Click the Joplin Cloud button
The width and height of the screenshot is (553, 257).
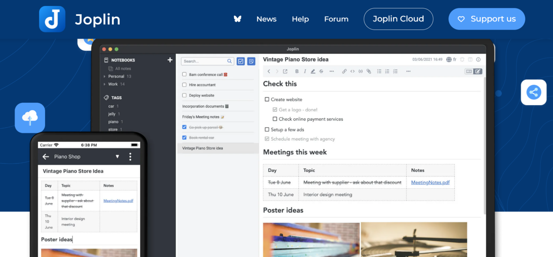click(x=398, y=19)
